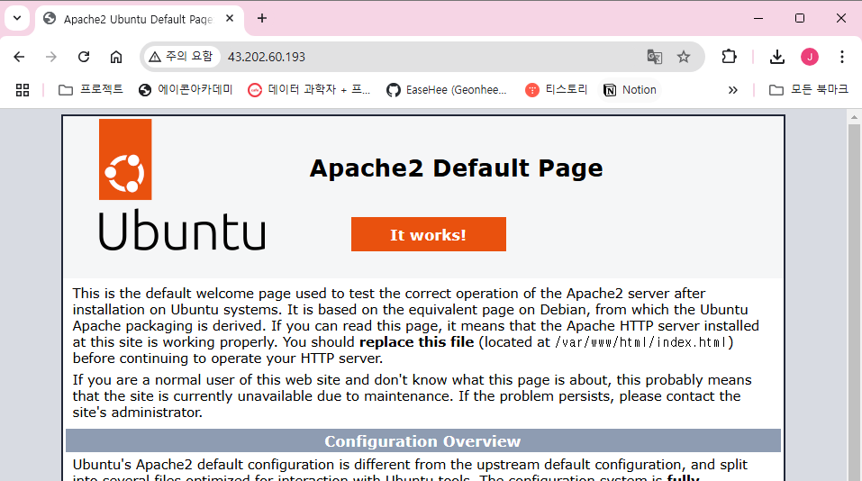
Task: Click the vertical scrollbar thumb
Action: pos(854,303)
